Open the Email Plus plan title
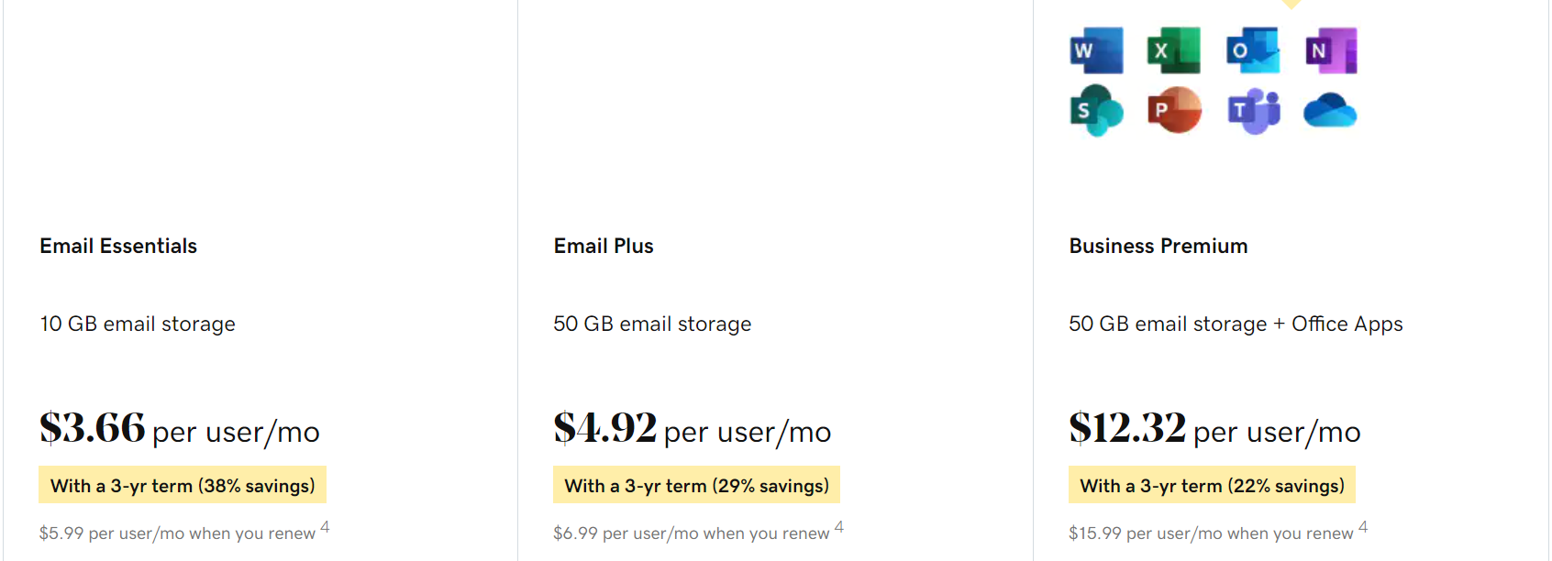The image size is (1552, 561). tap(604, 246)
